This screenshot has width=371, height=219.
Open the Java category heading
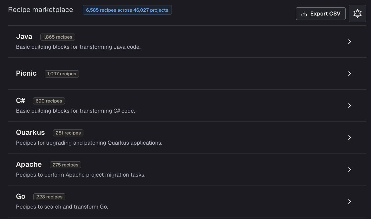pos(24,37)
